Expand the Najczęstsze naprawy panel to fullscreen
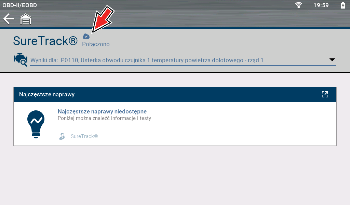Image resolution: width=350 pixels, height=205 pixels. [325, 95]
